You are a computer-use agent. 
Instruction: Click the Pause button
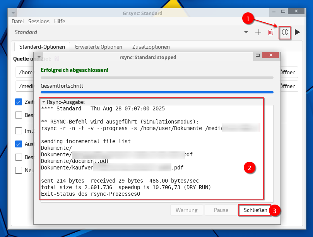(x=221, y=210)
